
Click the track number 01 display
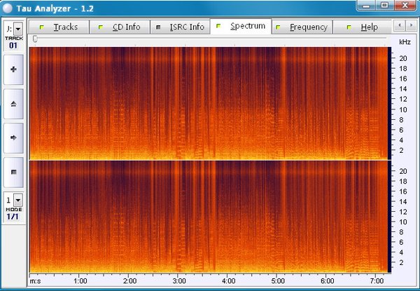13,46
